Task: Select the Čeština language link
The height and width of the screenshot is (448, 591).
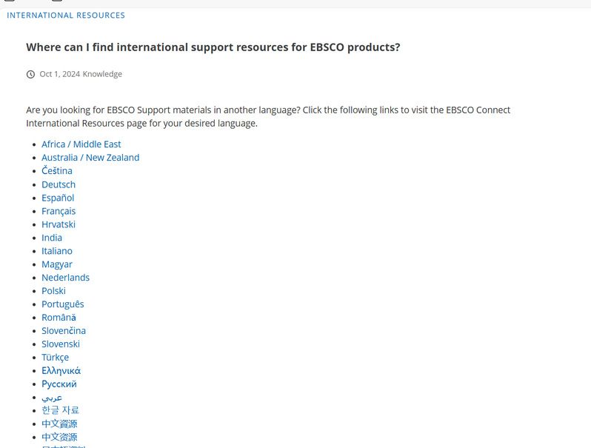Action: tap(57, 171)
